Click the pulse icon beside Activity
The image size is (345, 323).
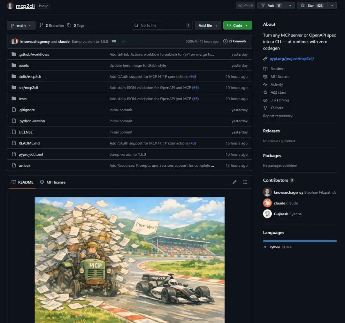pos(265,84)
